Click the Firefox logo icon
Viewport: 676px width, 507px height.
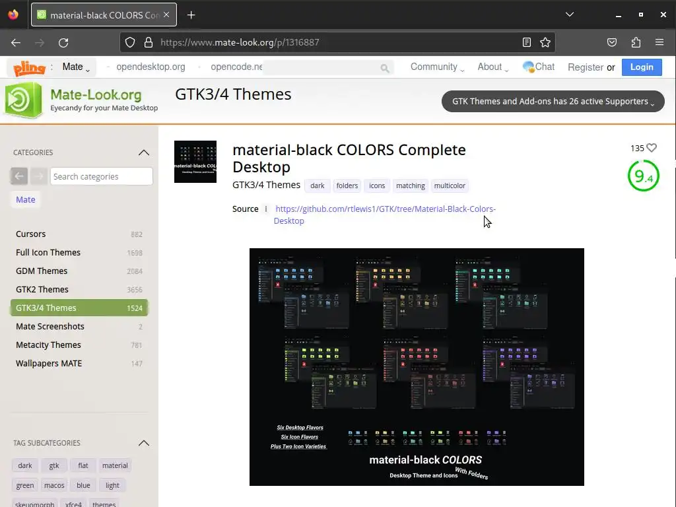(13, 15)
